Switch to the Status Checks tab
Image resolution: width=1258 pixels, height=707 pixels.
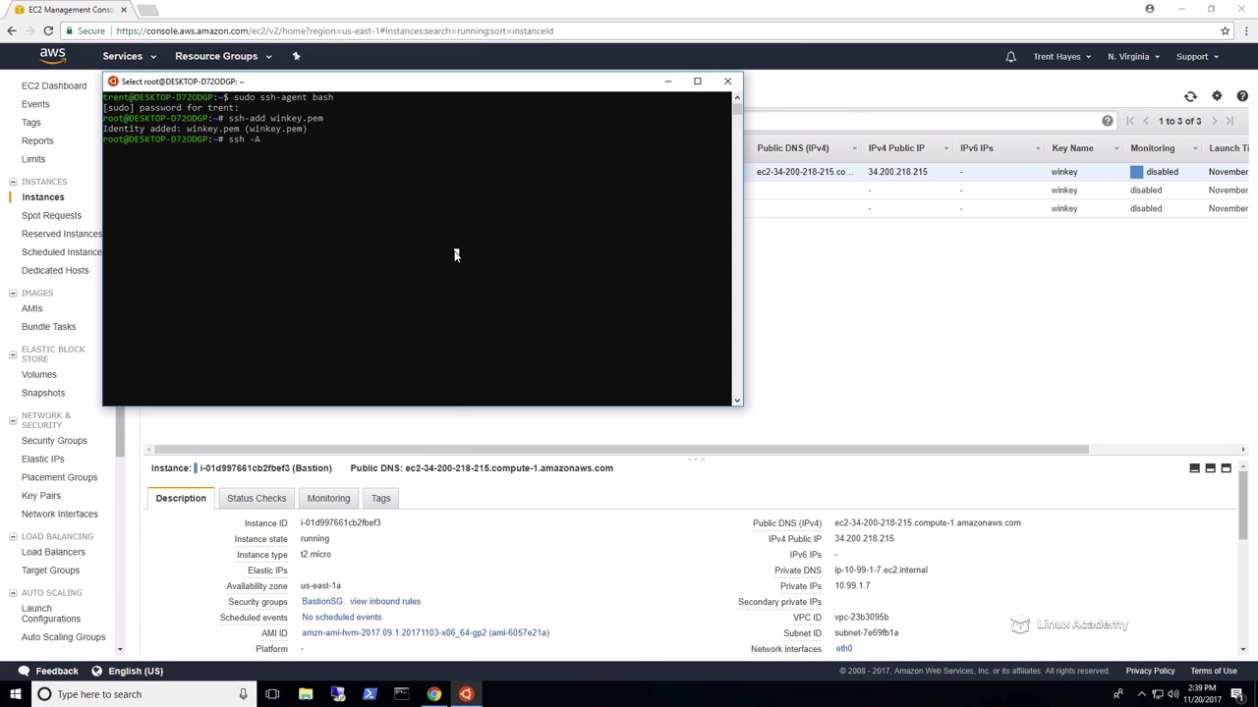tap(257, 498)
